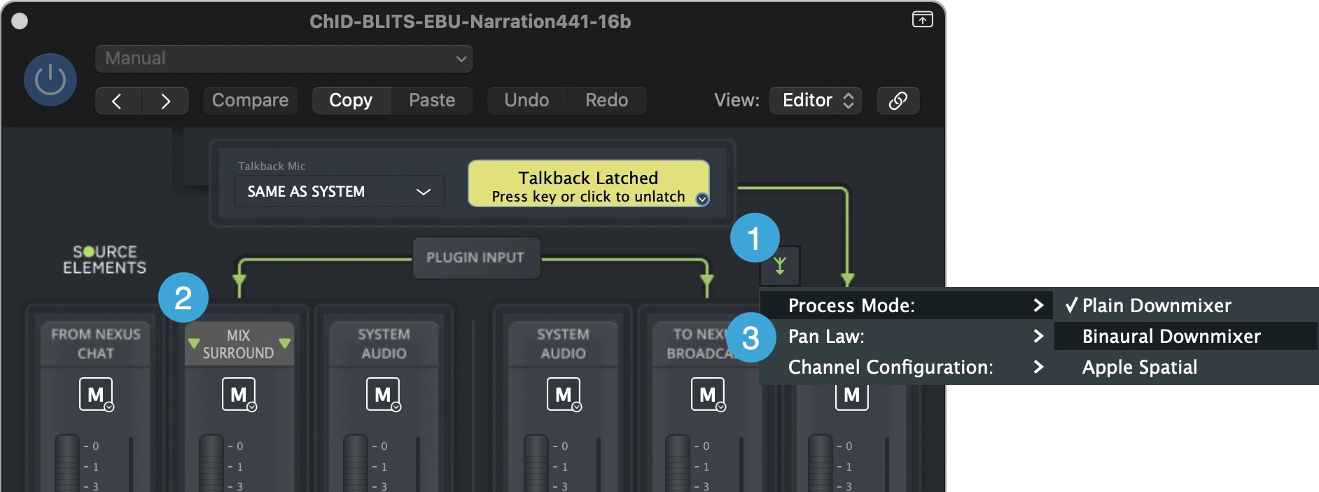Mute the Mix Surround channel
The image size is (1319, 492).
pos(239,395)
